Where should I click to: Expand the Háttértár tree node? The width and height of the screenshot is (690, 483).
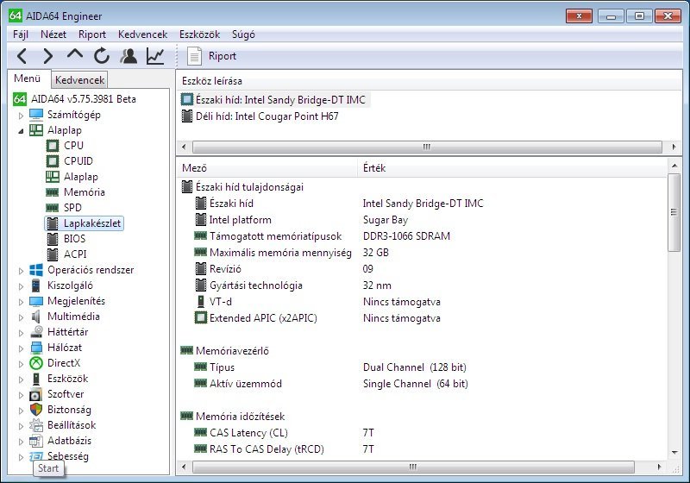[21, 333]
